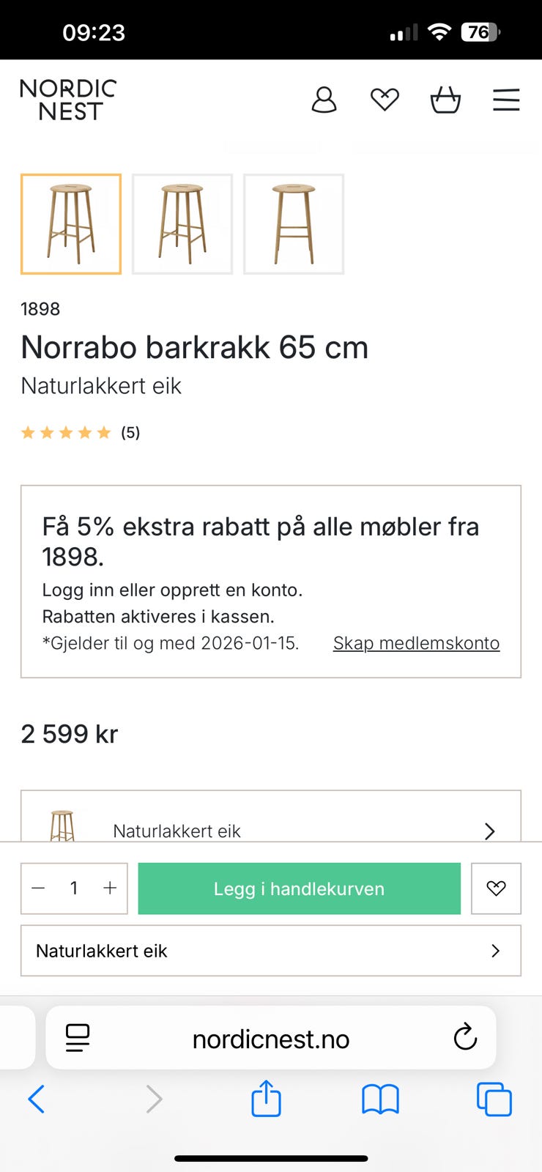Open the wishlist heart in header

pyautogui.click(x=385, y=100)
